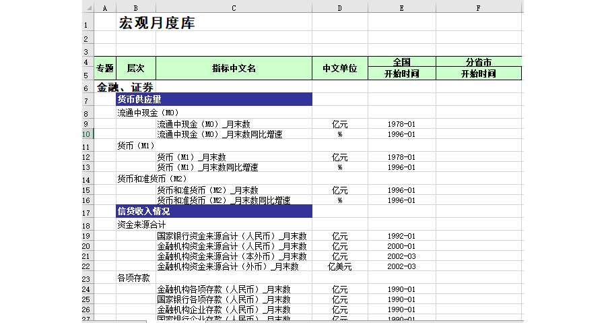Click the 金融、证券 category cell

click(125, 87)
